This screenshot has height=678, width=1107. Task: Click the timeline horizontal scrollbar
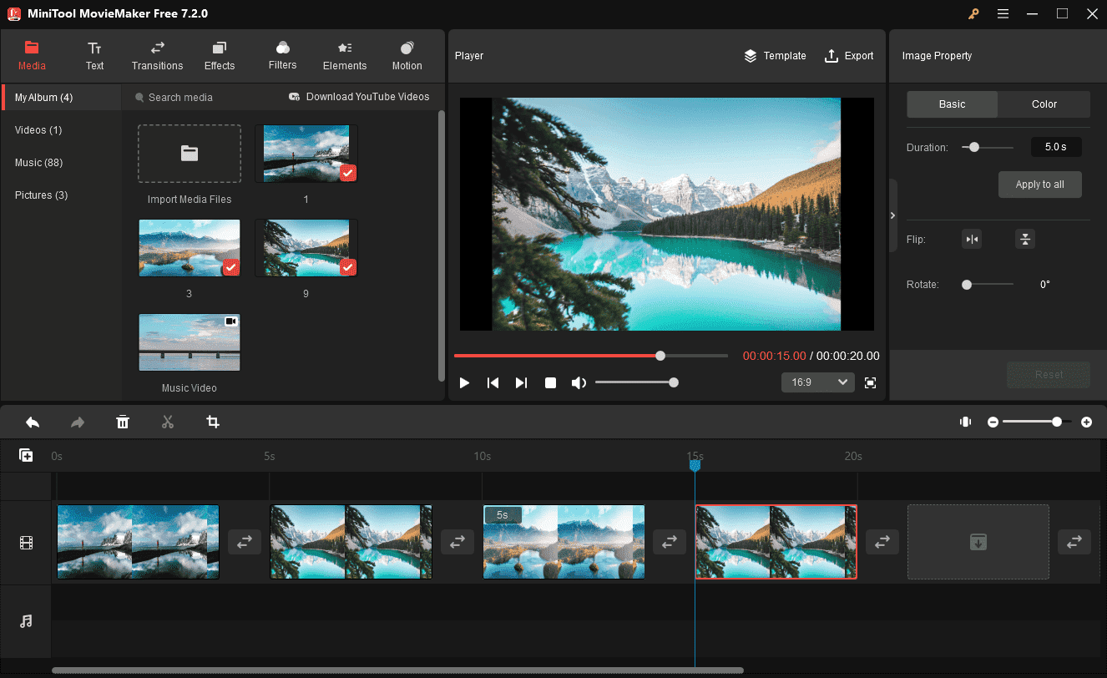coord(397,670)
